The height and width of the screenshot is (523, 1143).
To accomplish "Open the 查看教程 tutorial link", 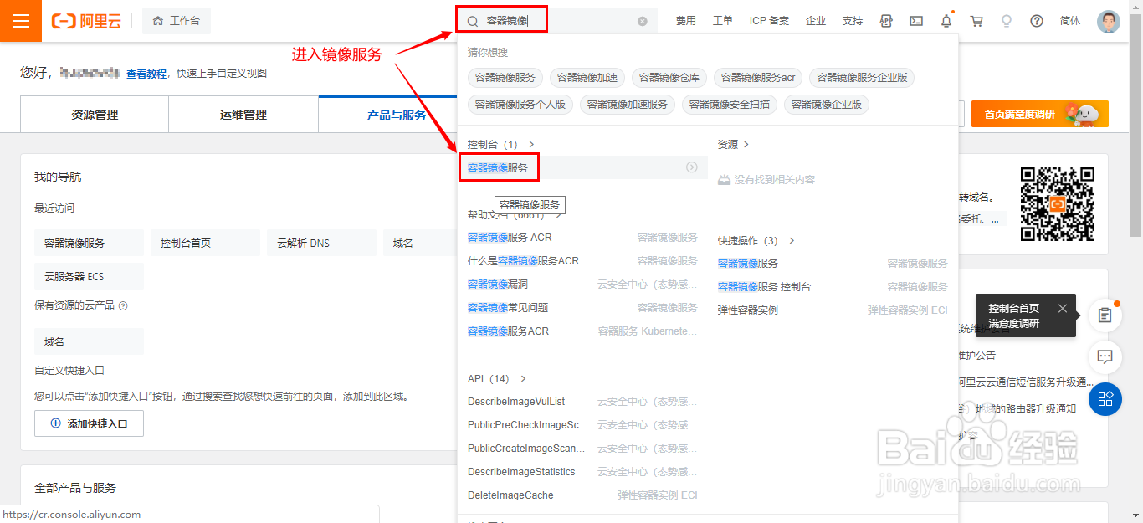I will (x=146, y=74).
